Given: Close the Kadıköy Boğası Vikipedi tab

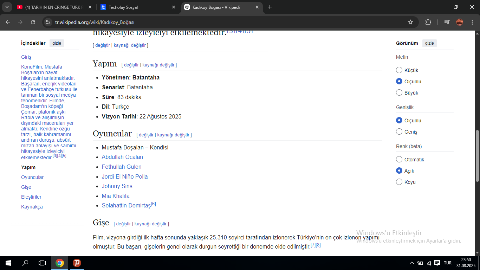Looking at the screenshot, I should point(257,7).
